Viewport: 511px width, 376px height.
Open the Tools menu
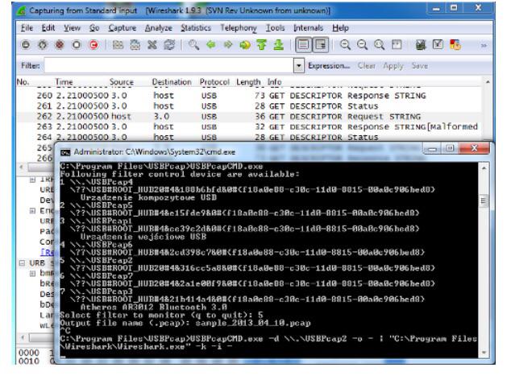(x=275, y=28)
